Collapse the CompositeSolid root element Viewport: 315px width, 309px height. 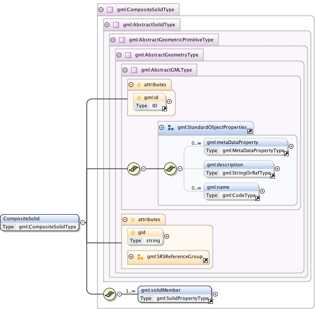(83, 222)
